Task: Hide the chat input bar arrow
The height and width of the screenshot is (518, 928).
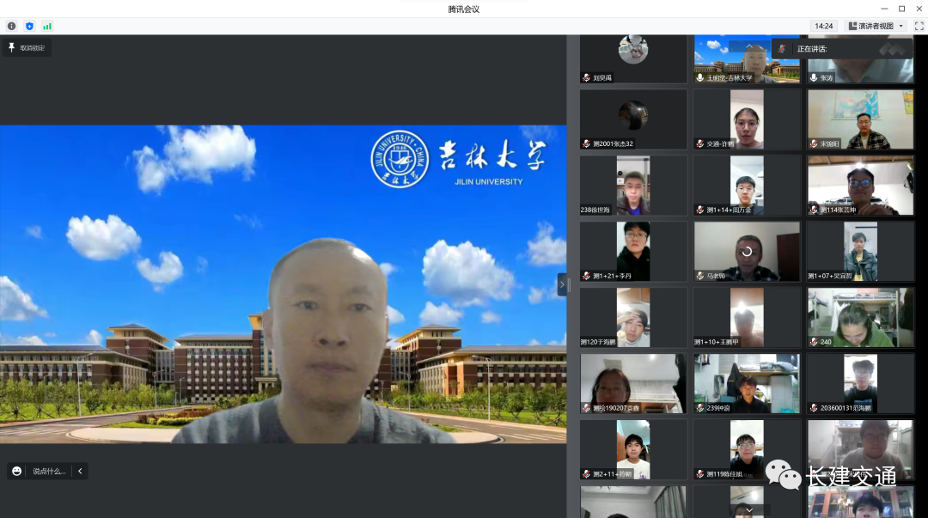Action: click(80, 471)
